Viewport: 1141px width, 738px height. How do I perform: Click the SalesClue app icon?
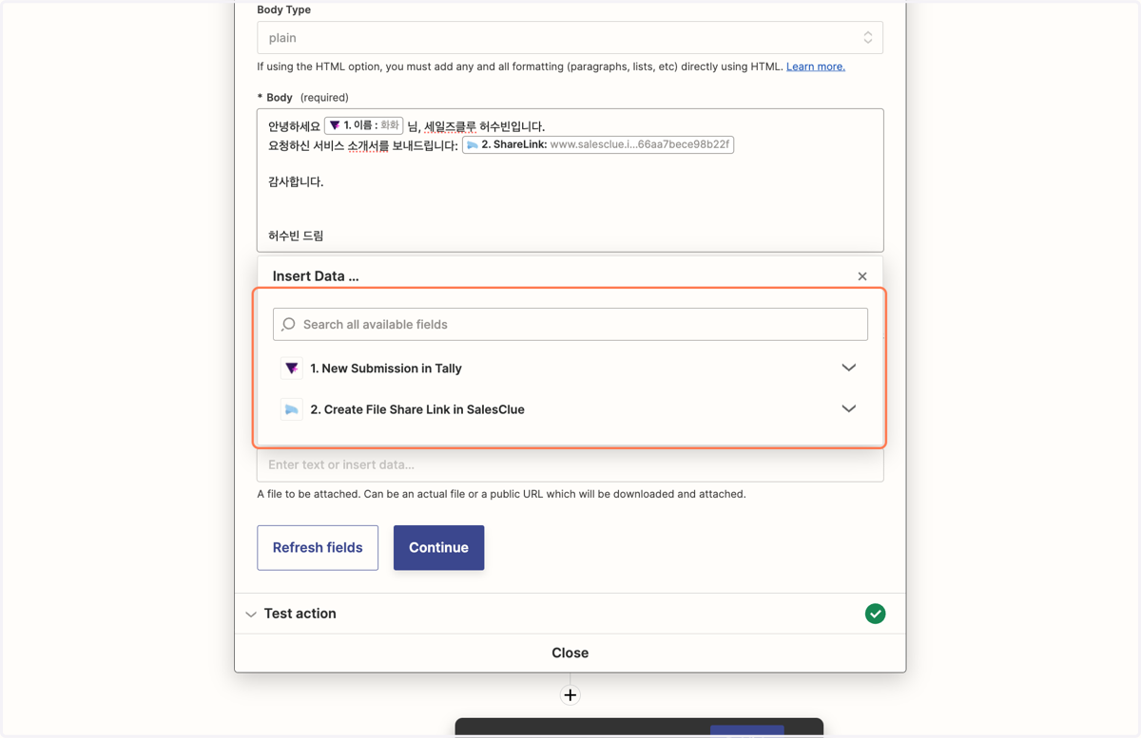pos(292,409)
